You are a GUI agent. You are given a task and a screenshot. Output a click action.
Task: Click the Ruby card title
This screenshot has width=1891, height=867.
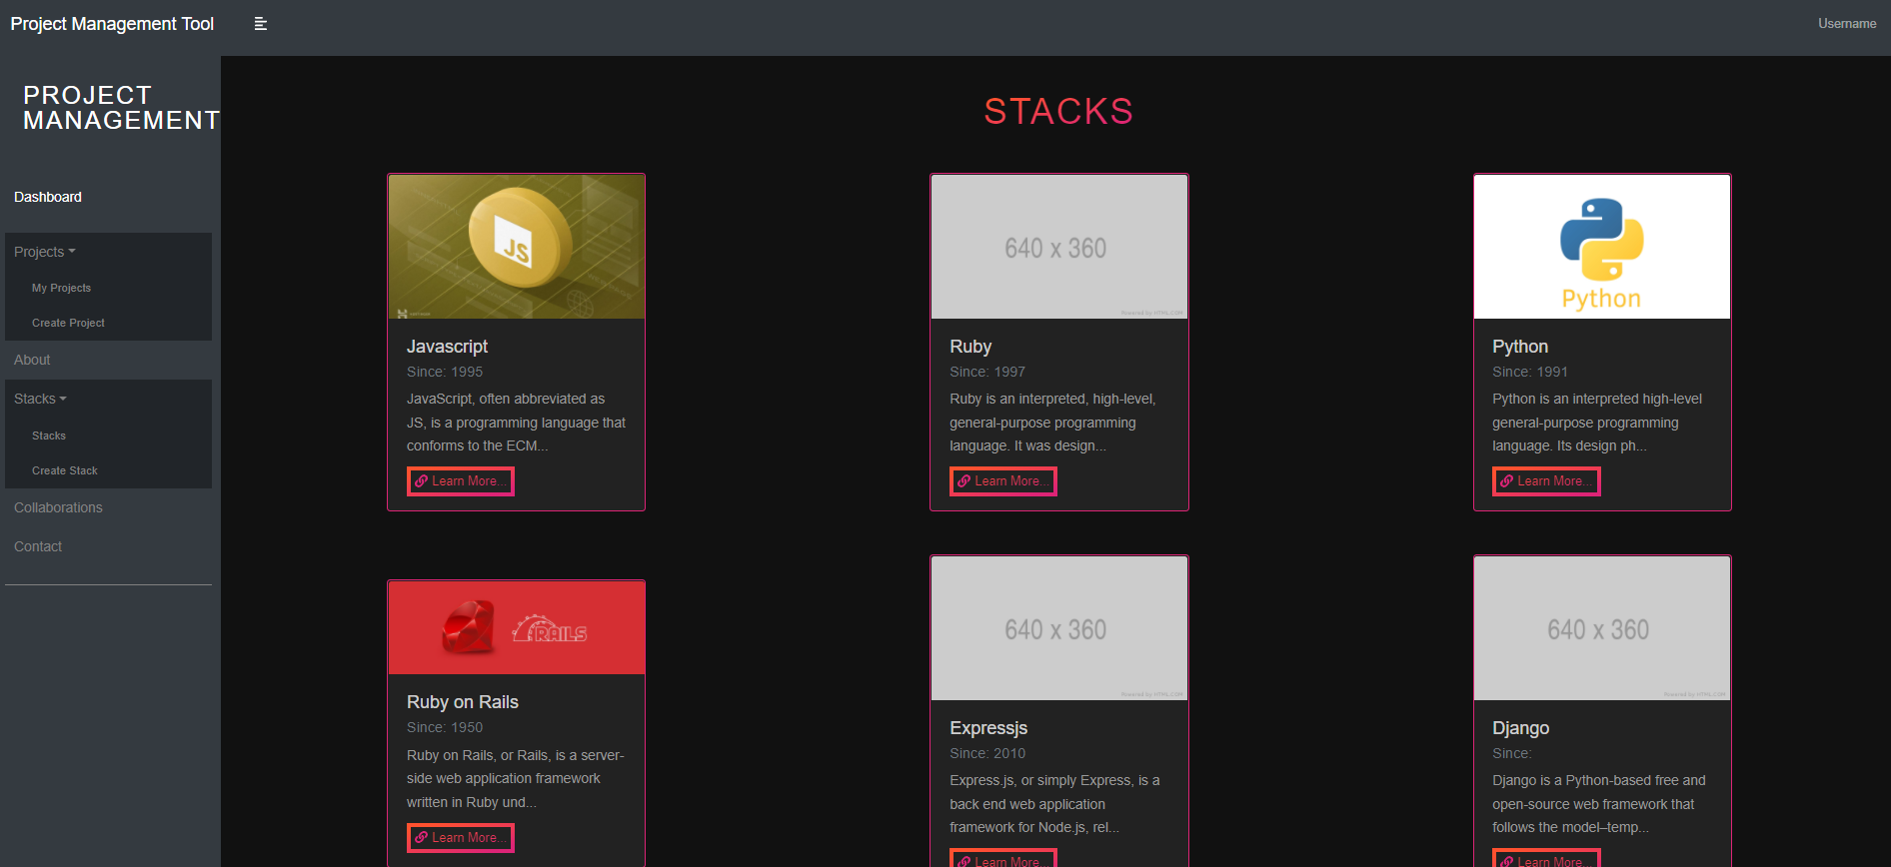coord(970,347)
